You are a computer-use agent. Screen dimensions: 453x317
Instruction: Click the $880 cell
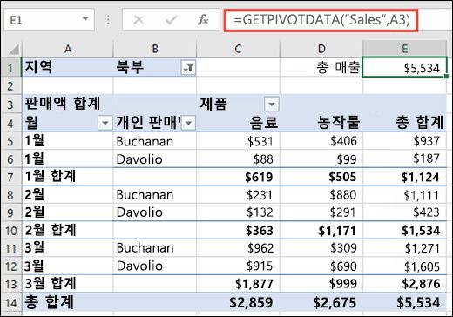pos(321,195)
